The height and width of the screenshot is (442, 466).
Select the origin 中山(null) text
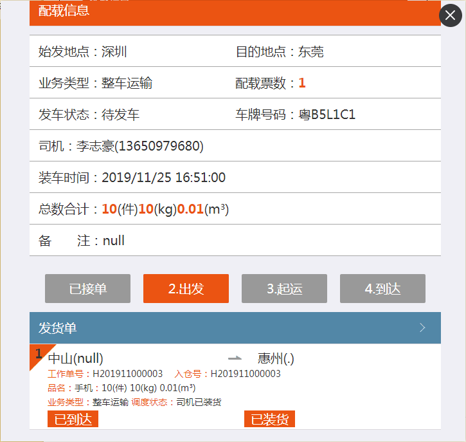point(75,358)
